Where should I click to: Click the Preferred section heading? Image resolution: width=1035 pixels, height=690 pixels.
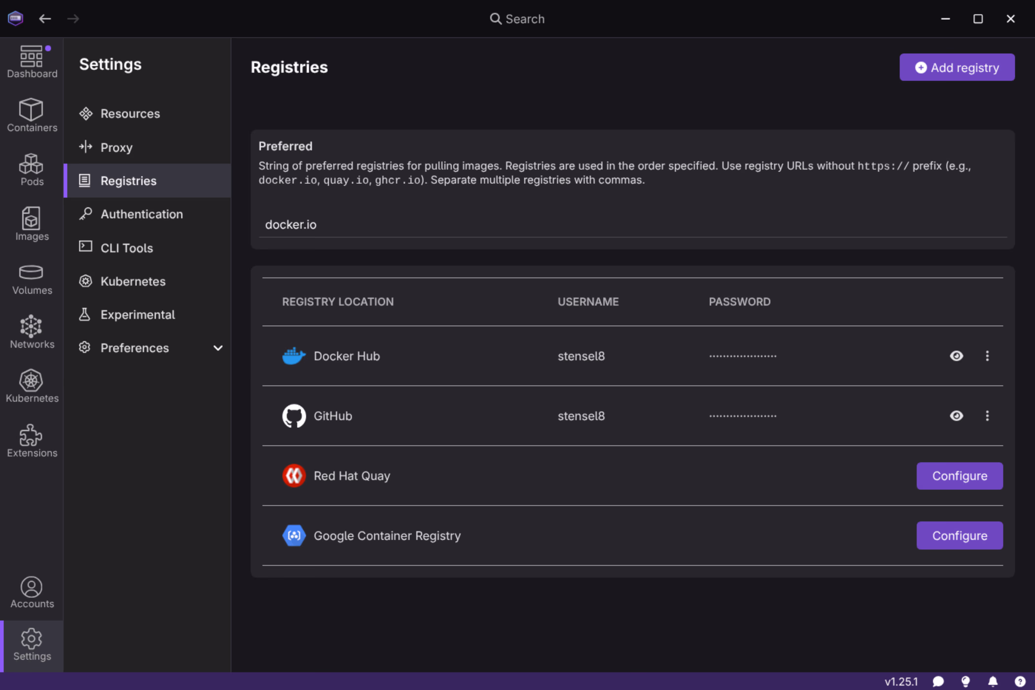pyautogui.click(x=285, y=146)
